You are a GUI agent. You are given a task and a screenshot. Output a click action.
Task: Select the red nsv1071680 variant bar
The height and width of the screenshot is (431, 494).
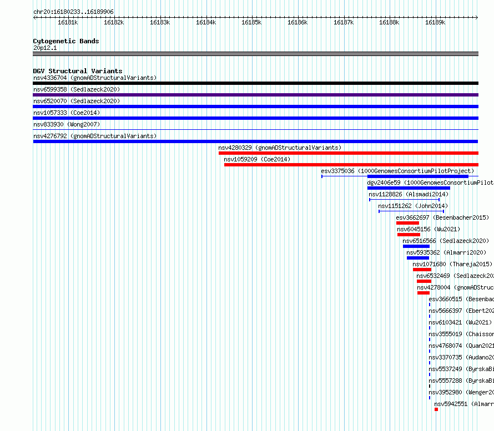(422, 270)
